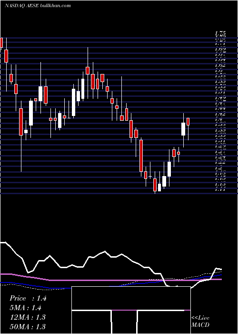Image resolution: width=238 pixels, height=334 pixels.
Task: Click the 1.42 price axis label
Action: coord(220,114)
